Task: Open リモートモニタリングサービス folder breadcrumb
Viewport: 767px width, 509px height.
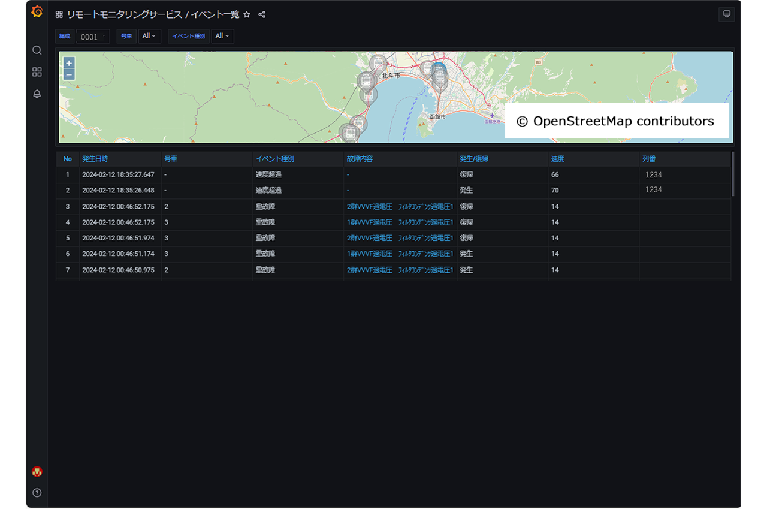Action: [125, 14]
